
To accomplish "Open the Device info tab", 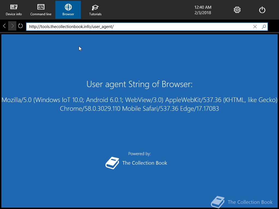I will pyautogui.click(x=14, y=10).
